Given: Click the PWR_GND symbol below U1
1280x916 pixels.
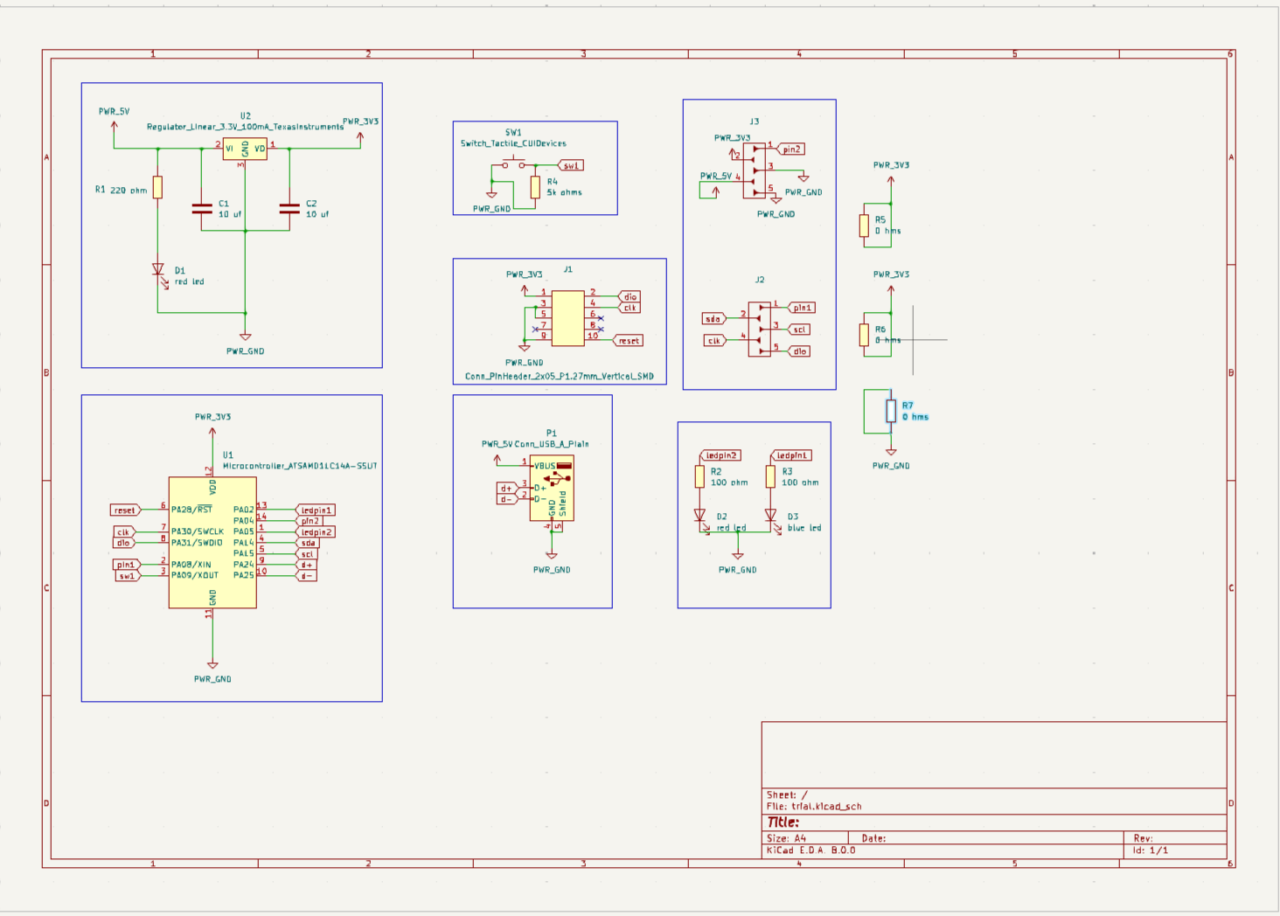Looking at the screenshot, I should [212, 666].
